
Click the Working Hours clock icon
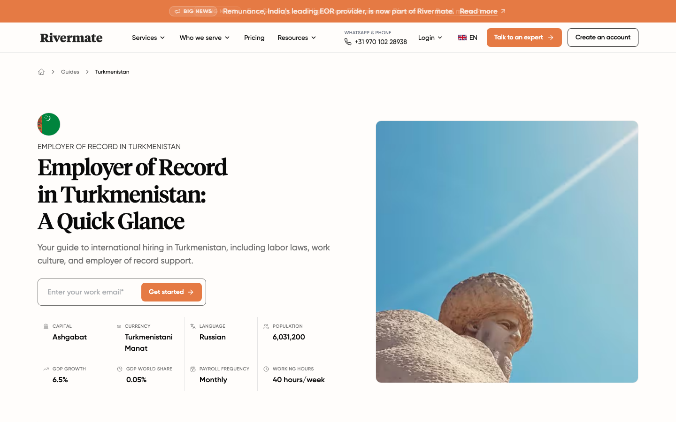coord(266,369)
